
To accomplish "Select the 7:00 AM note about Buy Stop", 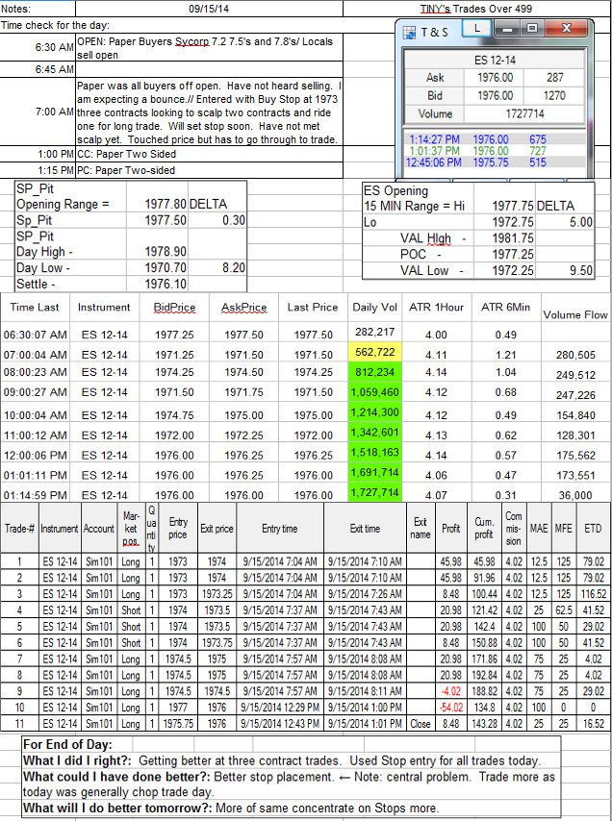I will 209,112.
